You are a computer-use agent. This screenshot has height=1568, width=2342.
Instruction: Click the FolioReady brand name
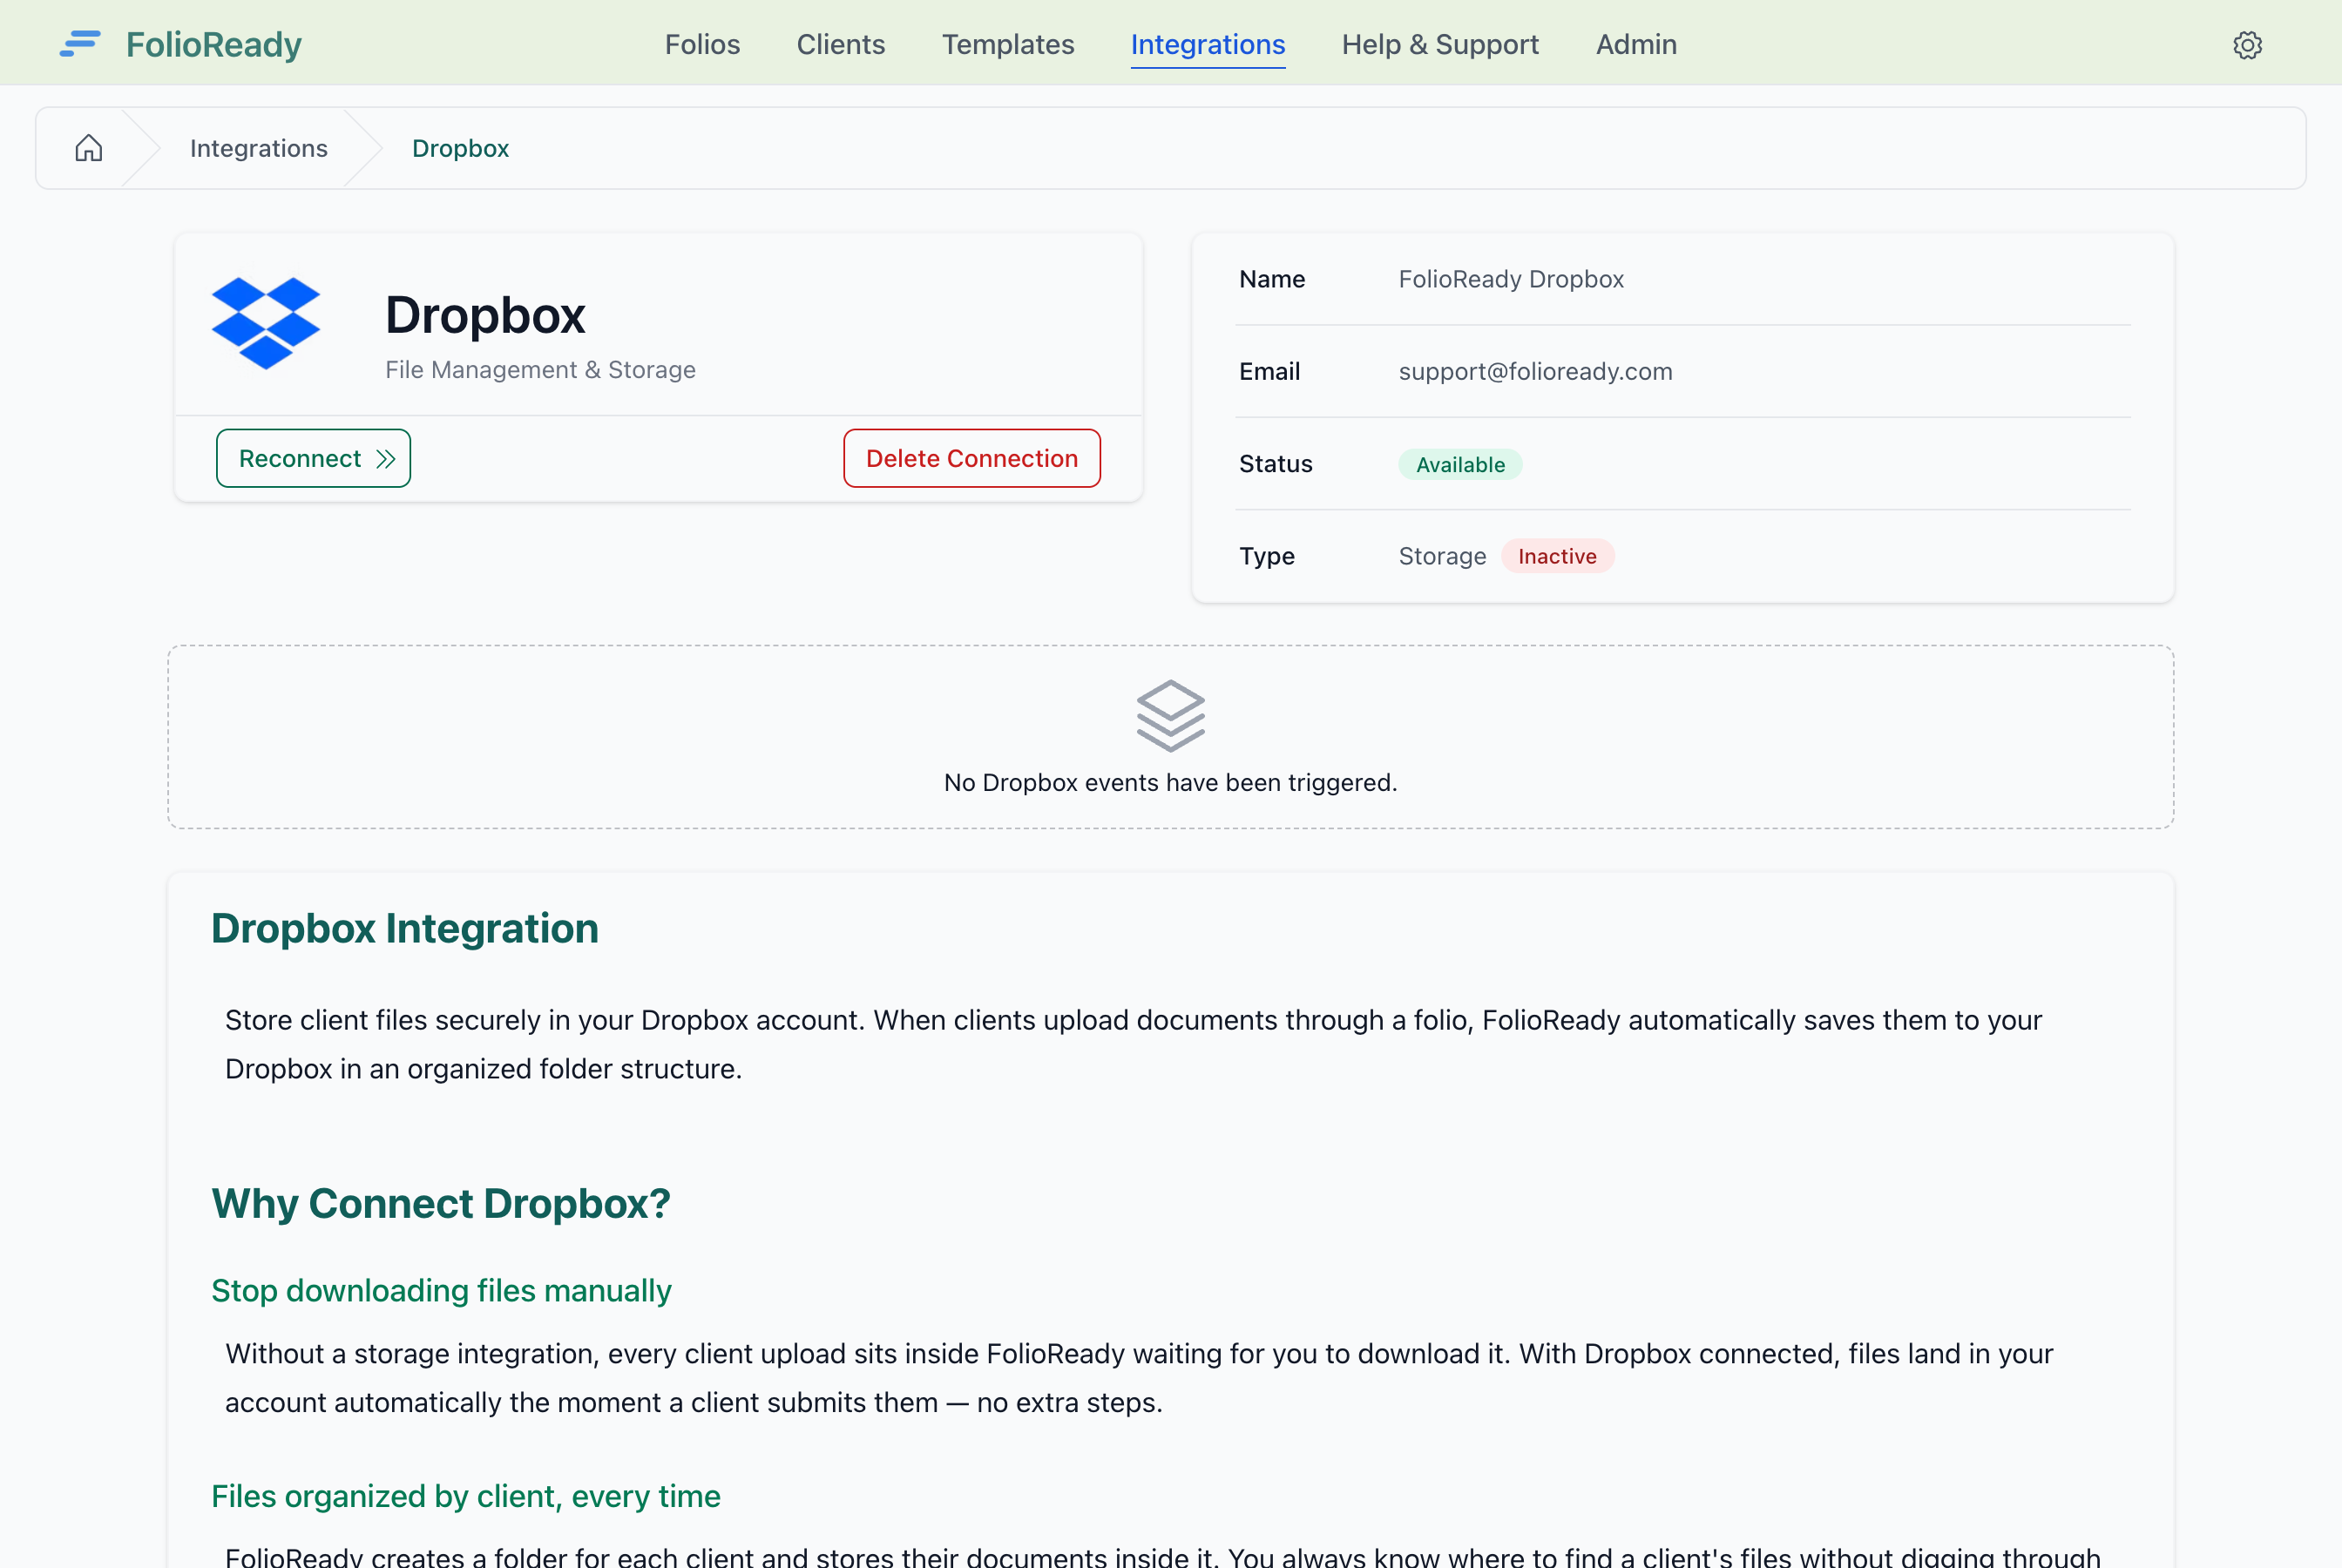tap(213, 44)
